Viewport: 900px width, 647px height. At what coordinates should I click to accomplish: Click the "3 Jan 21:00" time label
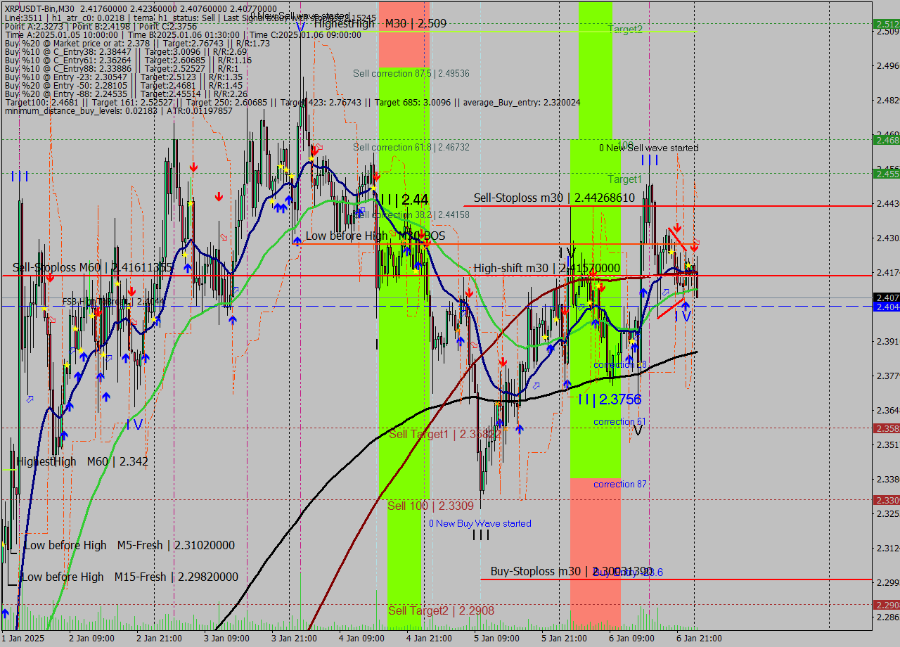[294, 638]
